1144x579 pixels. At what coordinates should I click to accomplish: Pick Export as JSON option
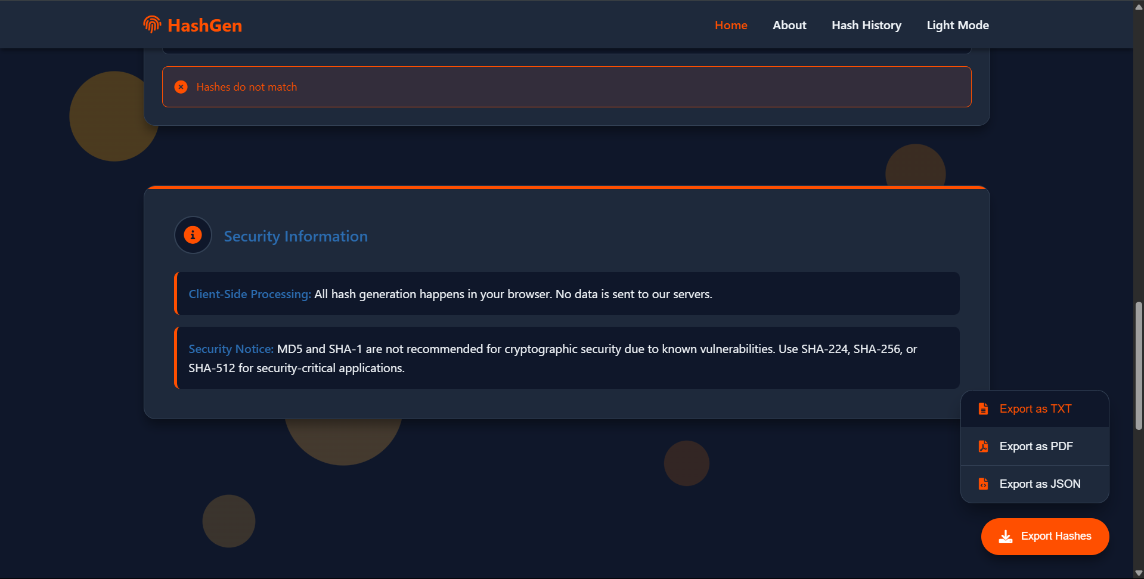click(1035, 484)
